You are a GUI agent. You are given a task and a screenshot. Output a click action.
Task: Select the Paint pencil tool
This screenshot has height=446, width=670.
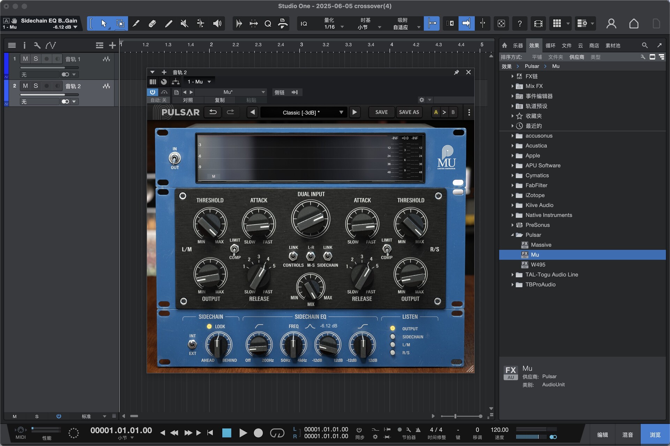(x=168, y=23)
